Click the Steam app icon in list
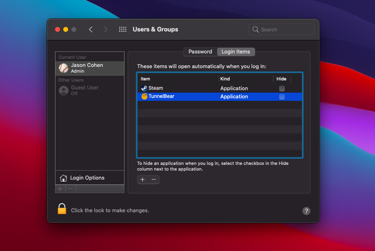Viewport: 375px width, 251px height. 144,88
